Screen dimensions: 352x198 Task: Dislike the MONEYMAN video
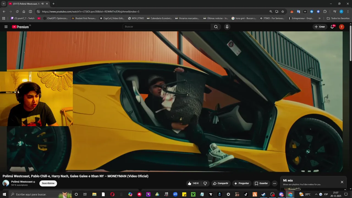coord(205,183)
